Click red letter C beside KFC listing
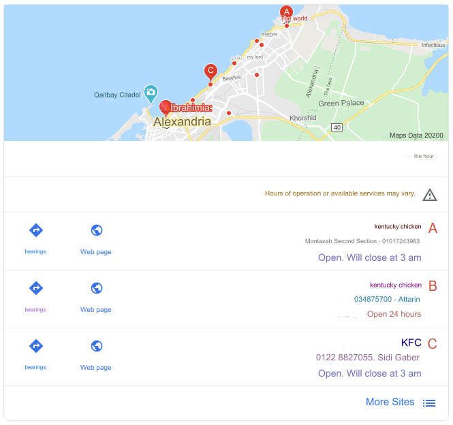This screenshot has height=425, width=453. [432, 344]
